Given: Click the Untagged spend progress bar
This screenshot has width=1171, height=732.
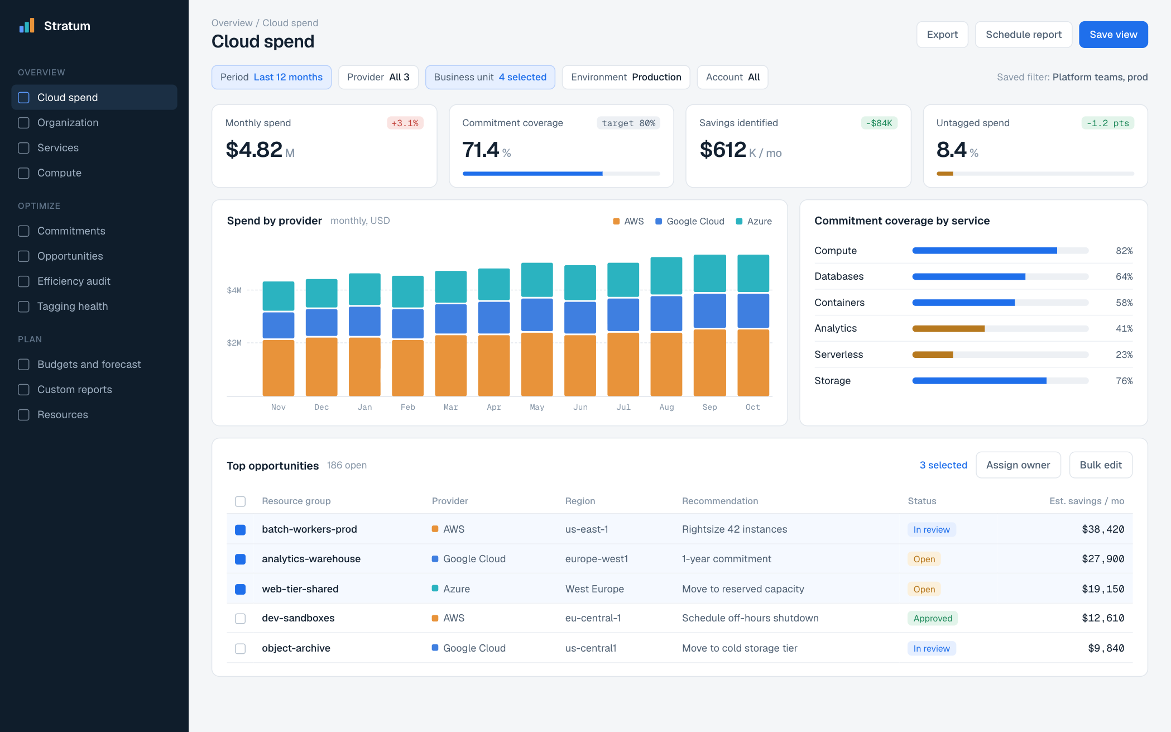Looking at the screenshot, I should (x=1035, y=174).
